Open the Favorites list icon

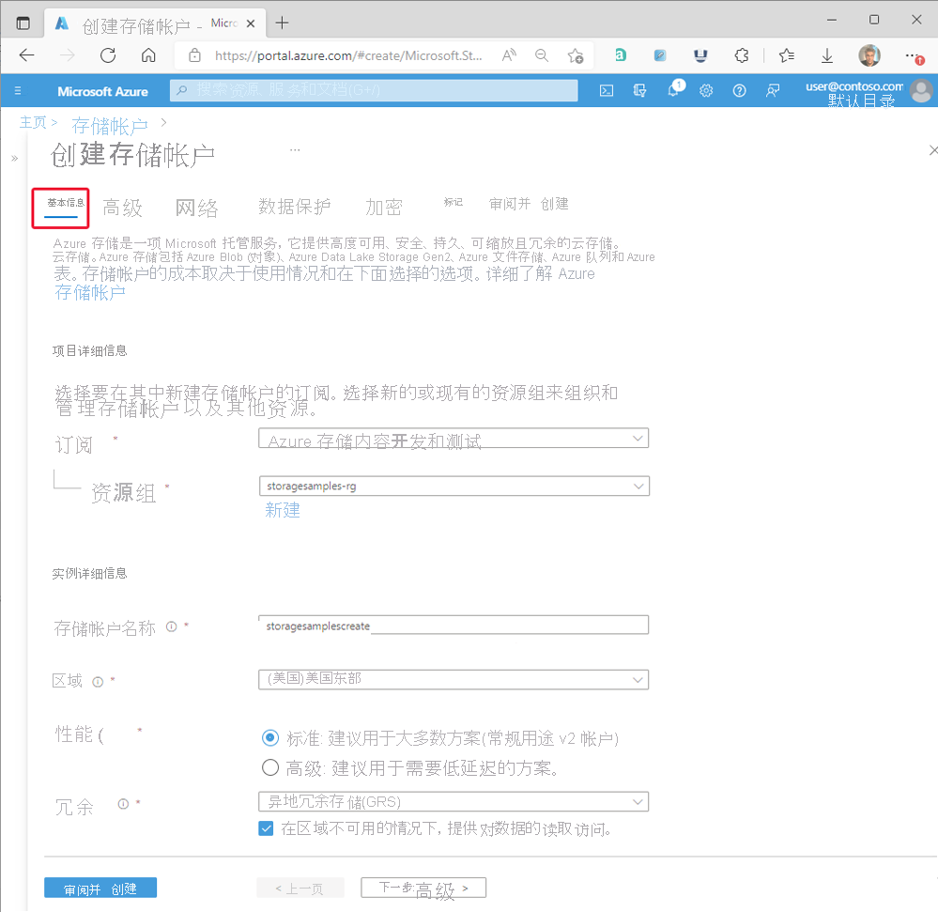point(787,55)
